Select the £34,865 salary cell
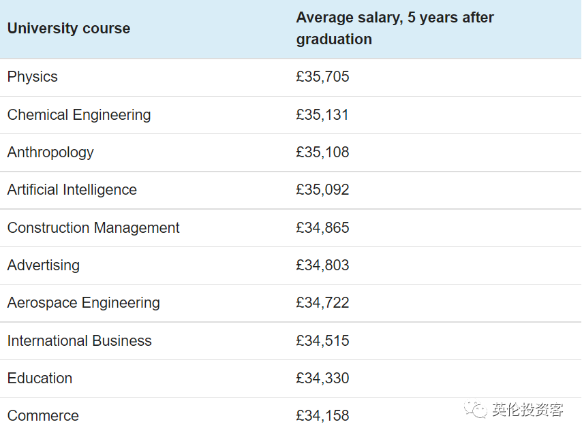582x435 pixels. [x=322, y=228]
